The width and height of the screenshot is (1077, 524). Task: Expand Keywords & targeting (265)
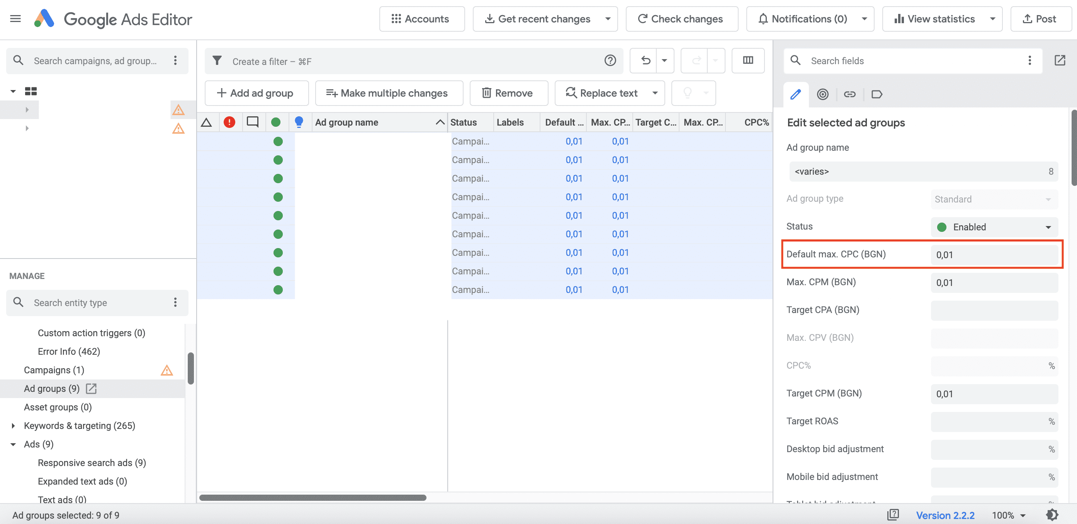14,426
